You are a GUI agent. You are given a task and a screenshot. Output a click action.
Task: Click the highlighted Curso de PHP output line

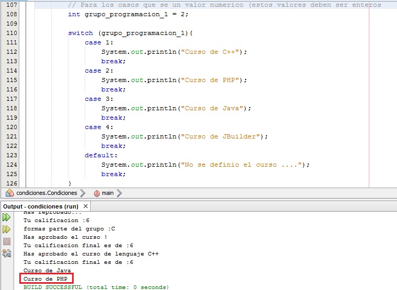[46, 279]
